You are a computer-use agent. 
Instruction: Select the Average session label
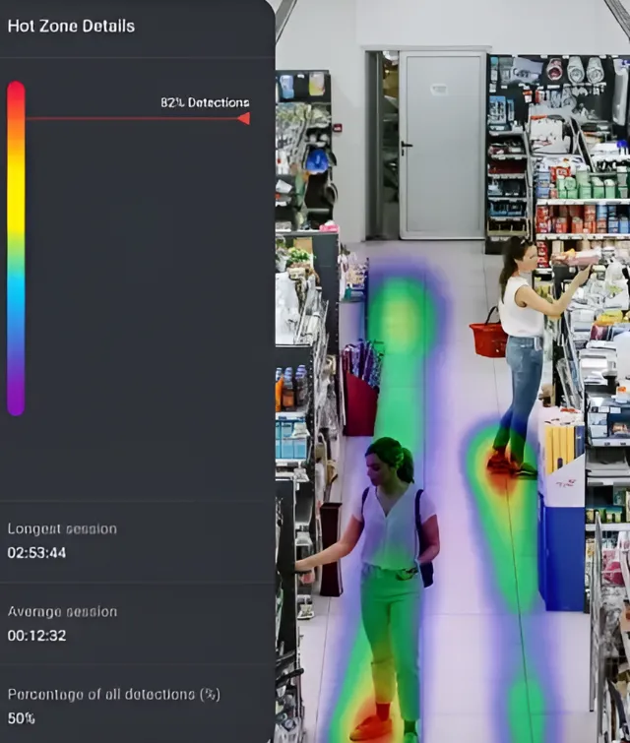coord(62,611)
